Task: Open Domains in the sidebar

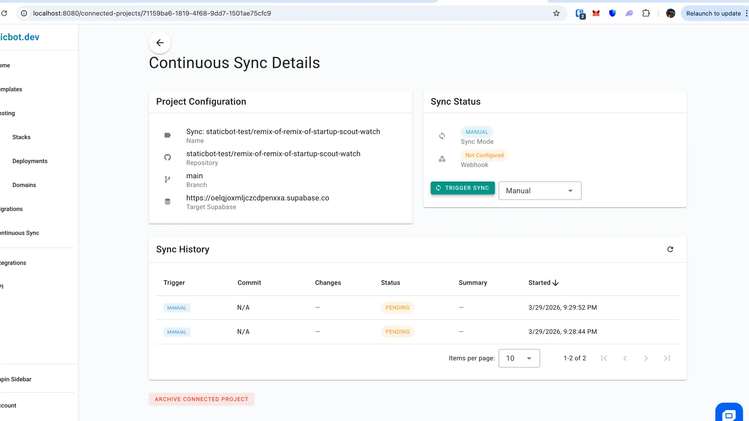Action: tap(24, 185)
